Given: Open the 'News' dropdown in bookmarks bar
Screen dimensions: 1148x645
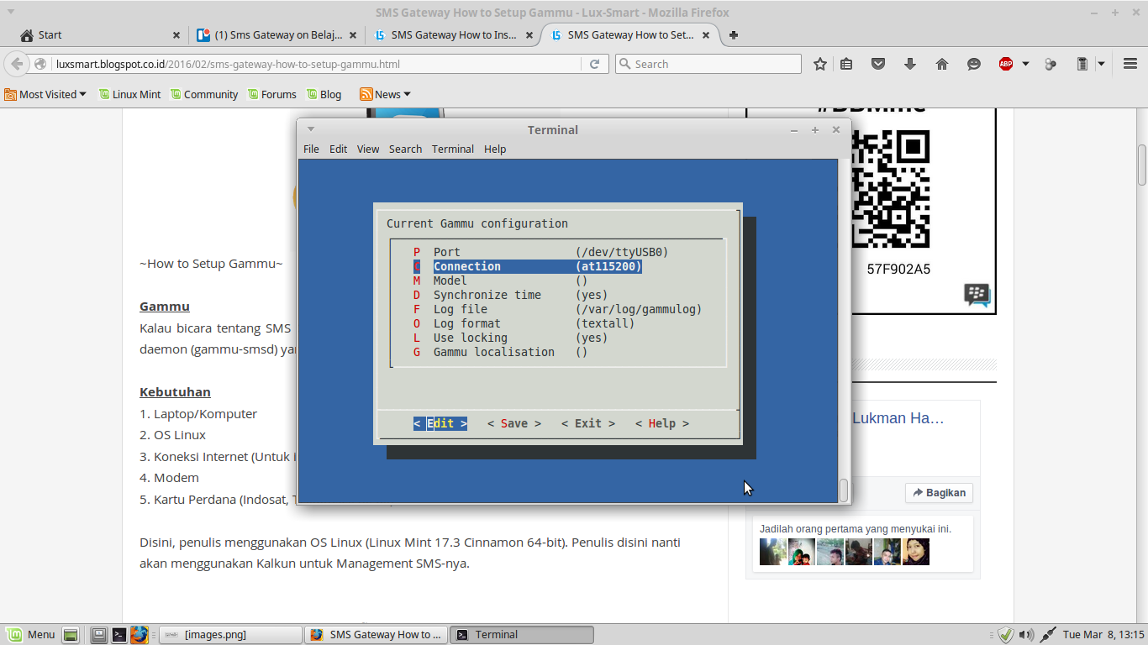Looking at the screenshot, I should (384, 94).
